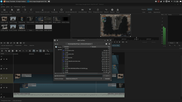Split clip at playhead icon

[x=30, y=51]
